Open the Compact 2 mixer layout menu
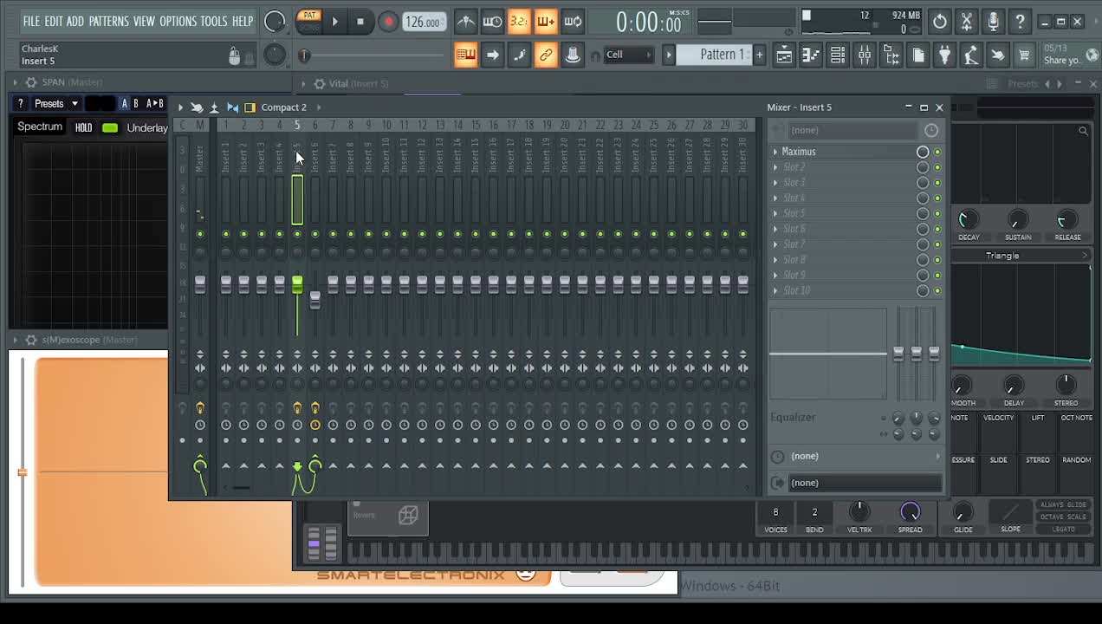 (284, 107)
